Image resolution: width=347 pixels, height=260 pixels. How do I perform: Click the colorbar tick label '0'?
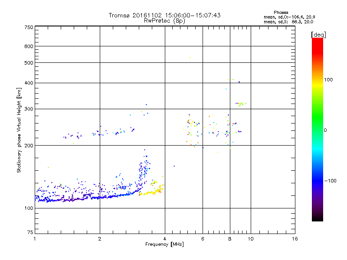coord(325,130)
